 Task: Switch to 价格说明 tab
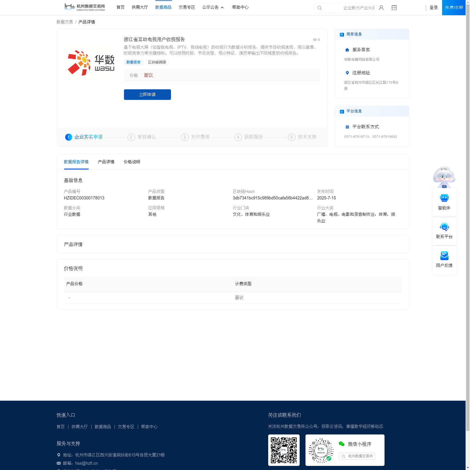132,162
